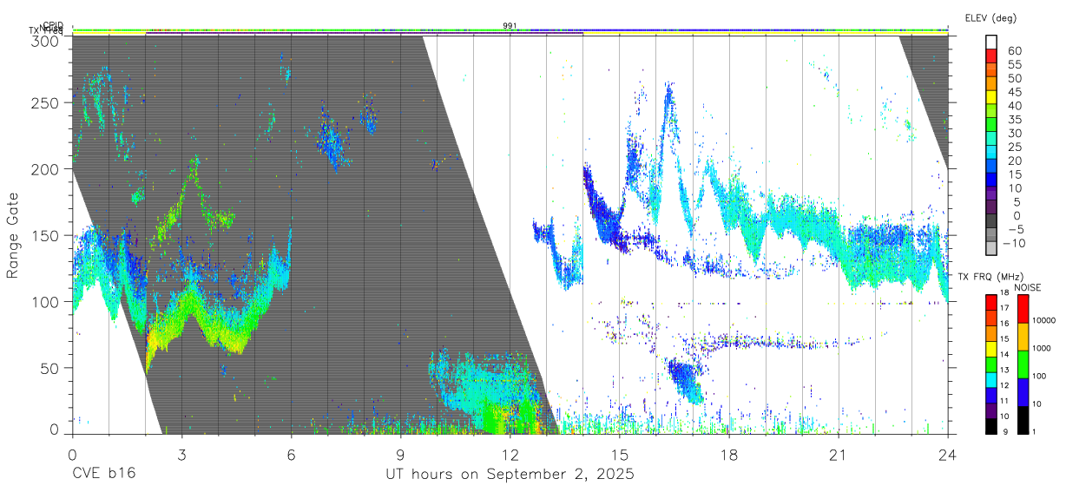1066x492 pixels.
Task: Click the '17' label on the TX FRQ scale
Action: pos(1004,308)
